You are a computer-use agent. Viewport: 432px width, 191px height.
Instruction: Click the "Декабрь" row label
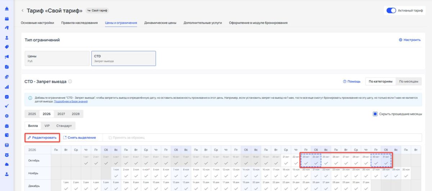38,185
